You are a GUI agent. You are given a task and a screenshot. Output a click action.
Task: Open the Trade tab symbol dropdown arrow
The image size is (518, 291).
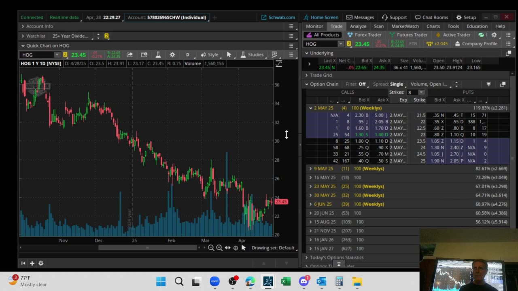341,44
